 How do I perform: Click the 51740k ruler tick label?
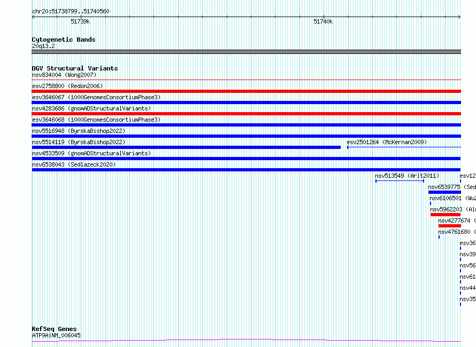point(323,21)
